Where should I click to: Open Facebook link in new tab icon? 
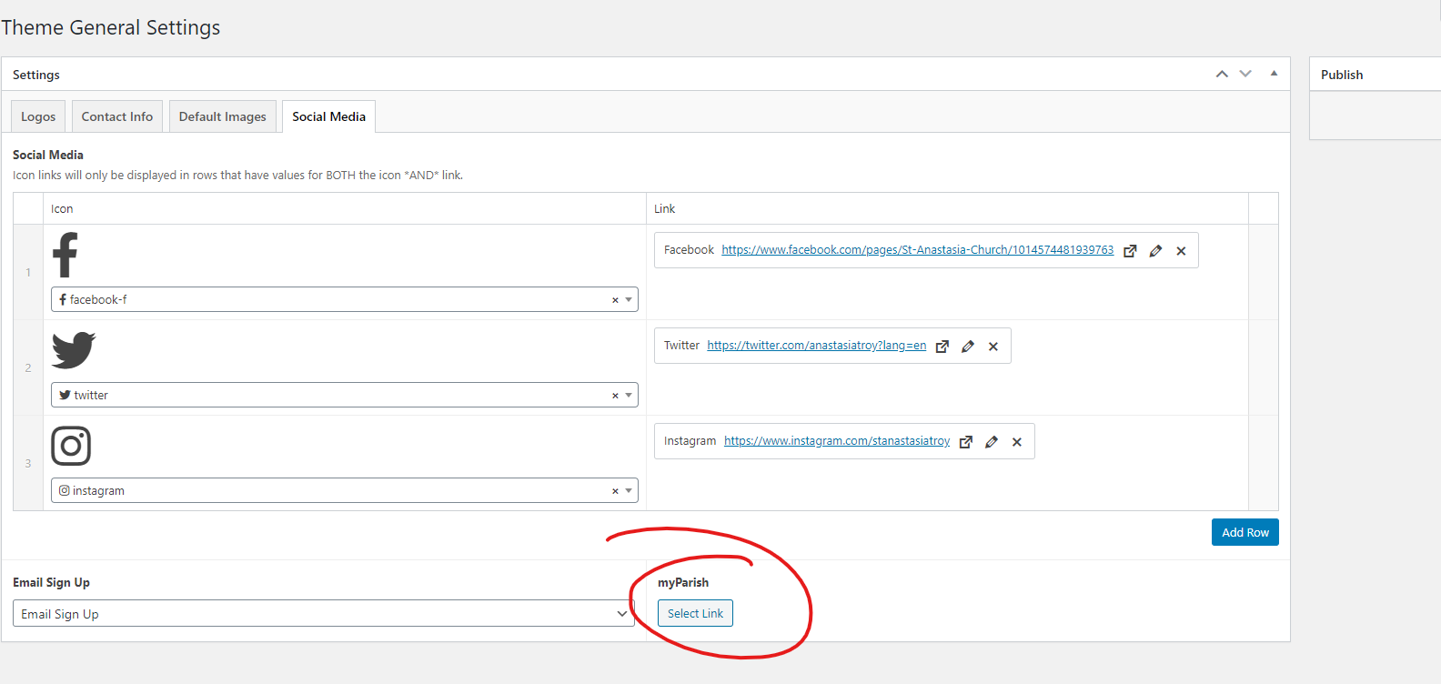point(1130,251)
